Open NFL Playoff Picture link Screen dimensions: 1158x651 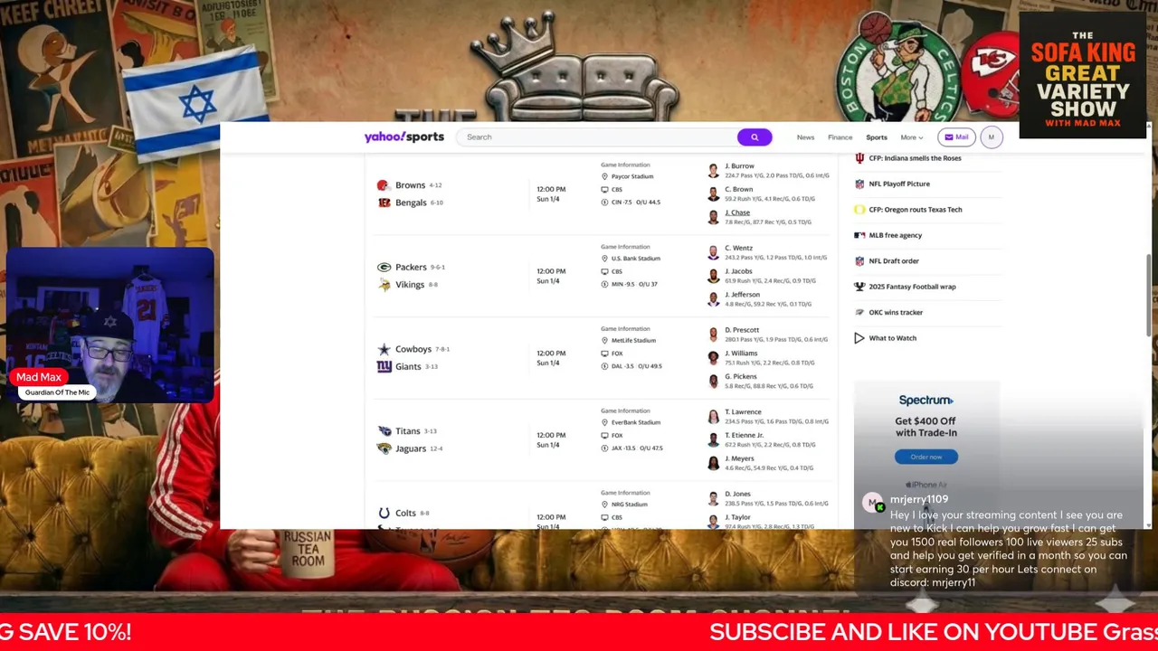[899, 184]
